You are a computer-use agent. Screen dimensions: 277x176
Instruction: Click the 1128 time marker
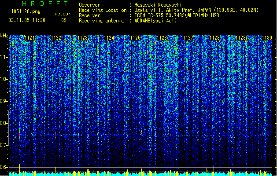pyautogui.click(x=214, y=38)
